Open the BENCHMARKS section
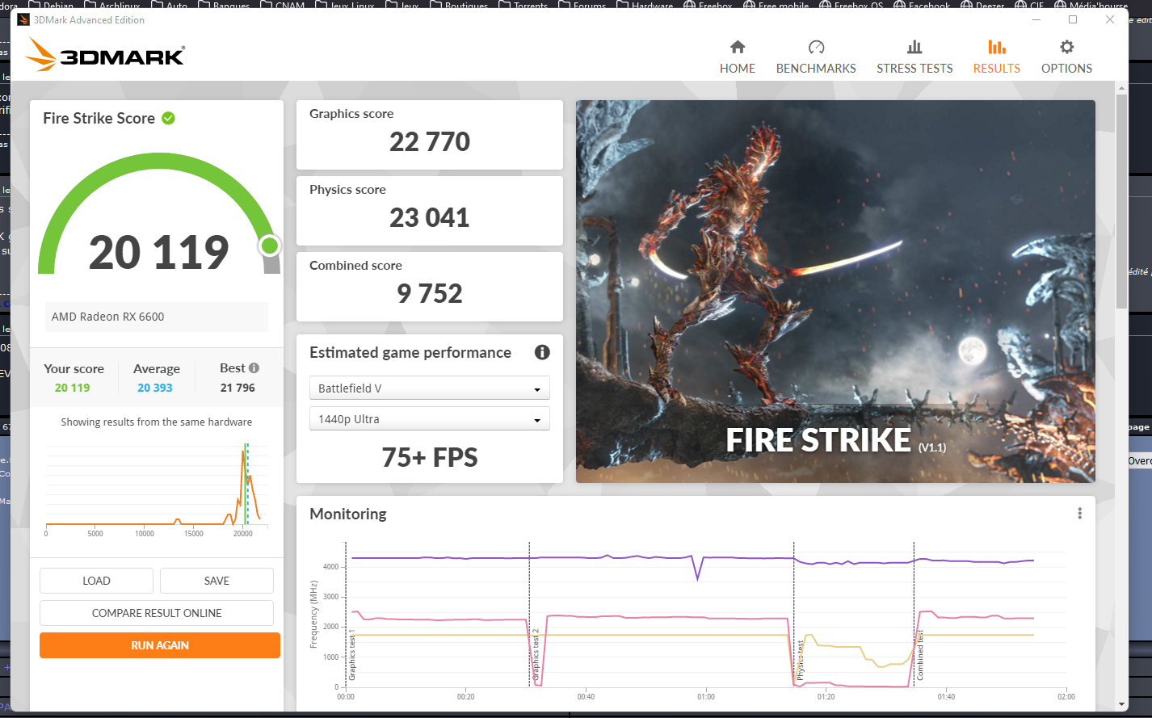 pos(816,57)
